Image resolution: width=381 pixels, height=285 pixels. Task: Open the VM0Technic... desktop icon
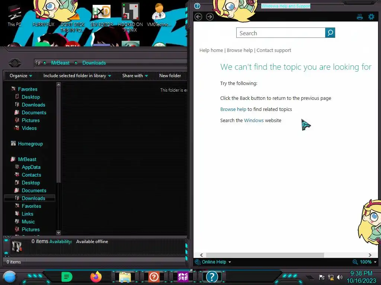pos(159,15)
